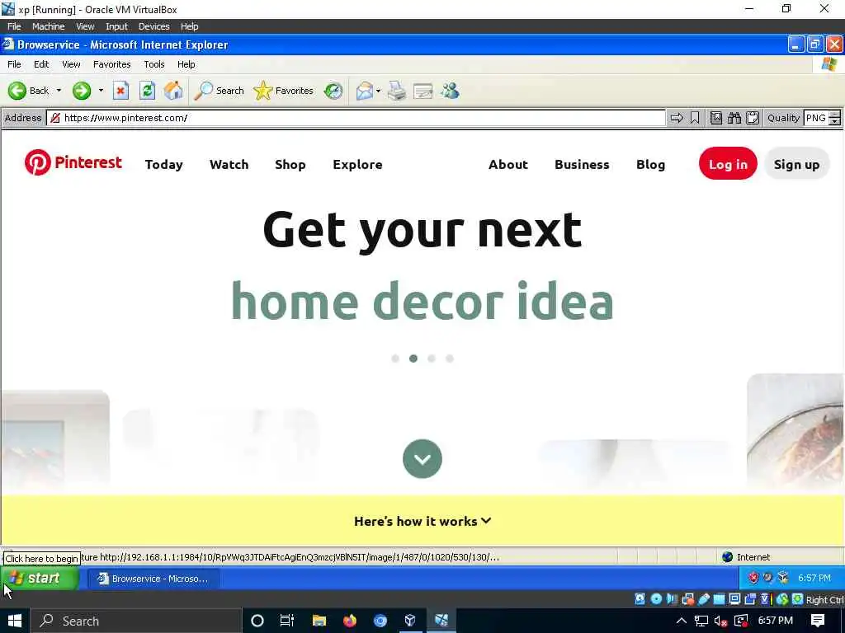Open the VirtualBox Input menu
The height and width of the screenshot is (633, 845).
click(116, 26)
